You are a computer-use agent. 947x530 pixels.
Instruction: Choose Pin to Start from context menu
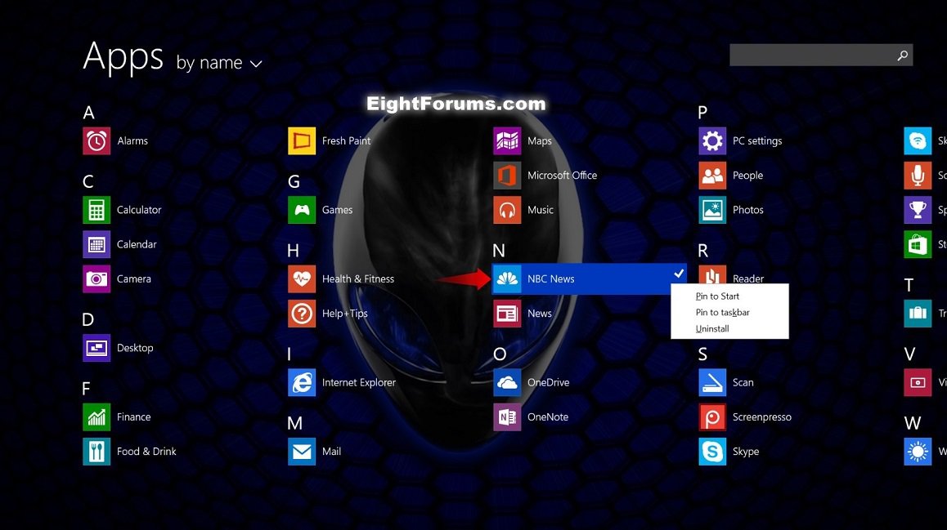(717, 296)
